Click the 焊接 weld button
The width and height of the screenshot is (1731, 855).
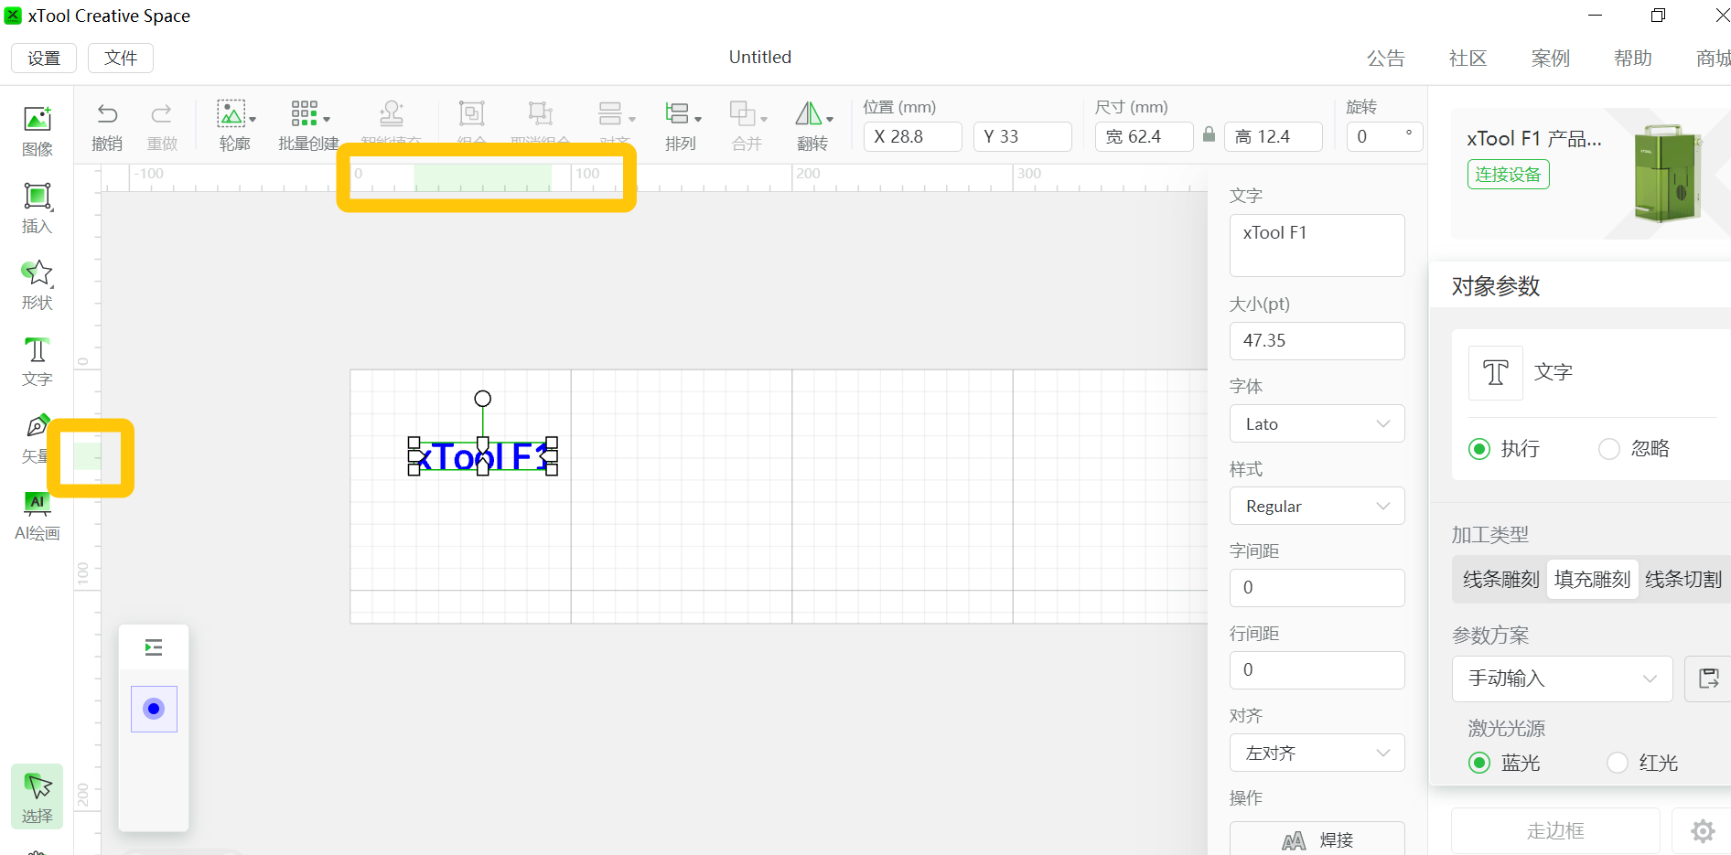point(1317,839)
